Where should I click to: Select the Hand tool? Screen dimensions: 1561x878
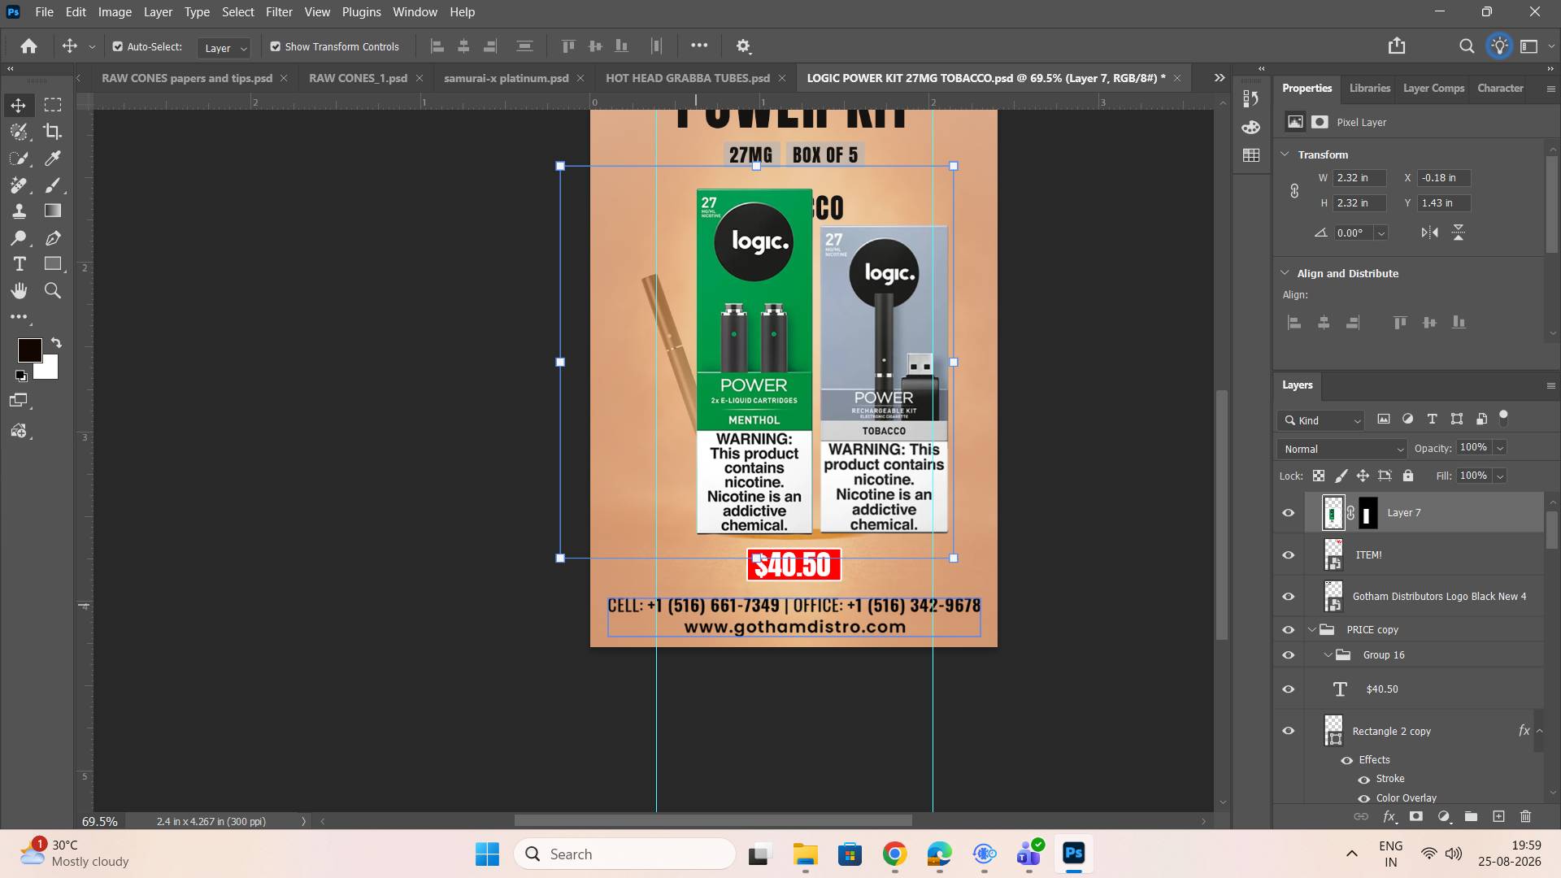(x=20, y=291)
